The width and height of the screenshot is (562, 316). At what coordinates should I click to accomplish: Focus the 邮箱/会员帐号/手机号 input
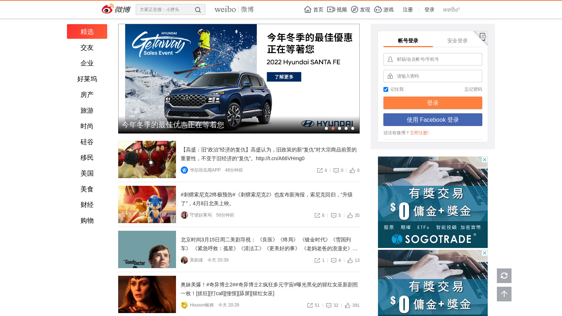[x=433, y=59]
